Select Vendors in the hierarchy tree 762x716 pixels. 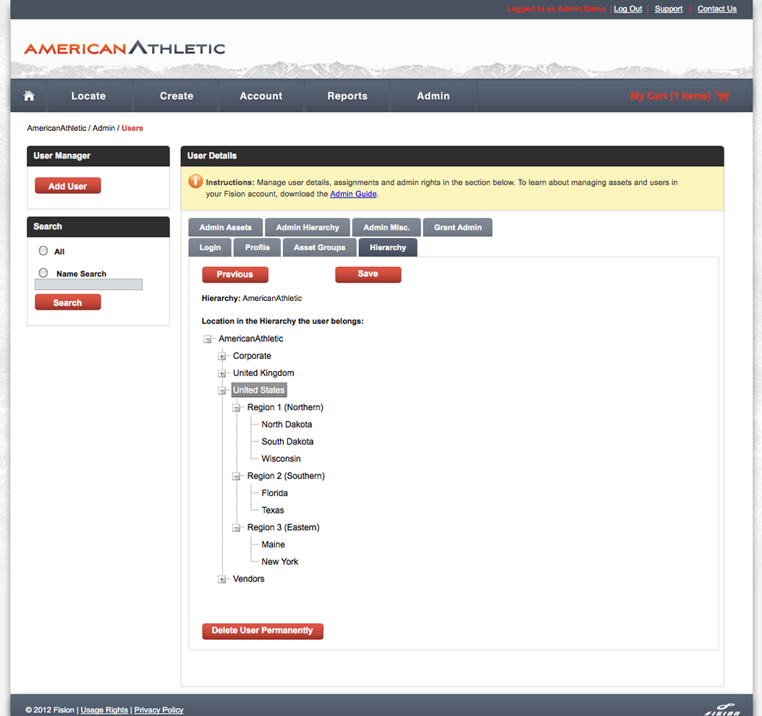pos(248,579)
